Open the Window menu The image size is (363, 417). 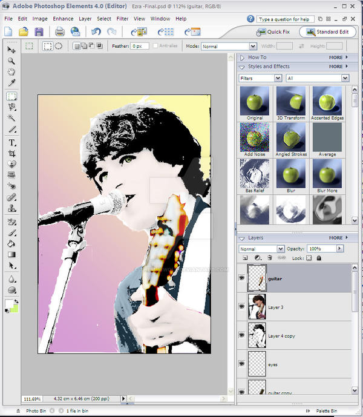[x=160, y=19]
